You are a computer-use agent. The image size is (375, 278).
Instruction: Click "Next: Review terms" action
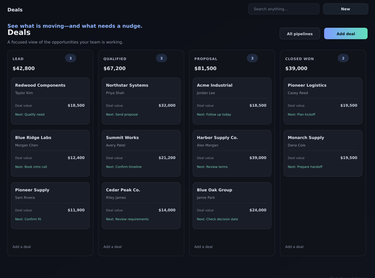coord(212,167)
